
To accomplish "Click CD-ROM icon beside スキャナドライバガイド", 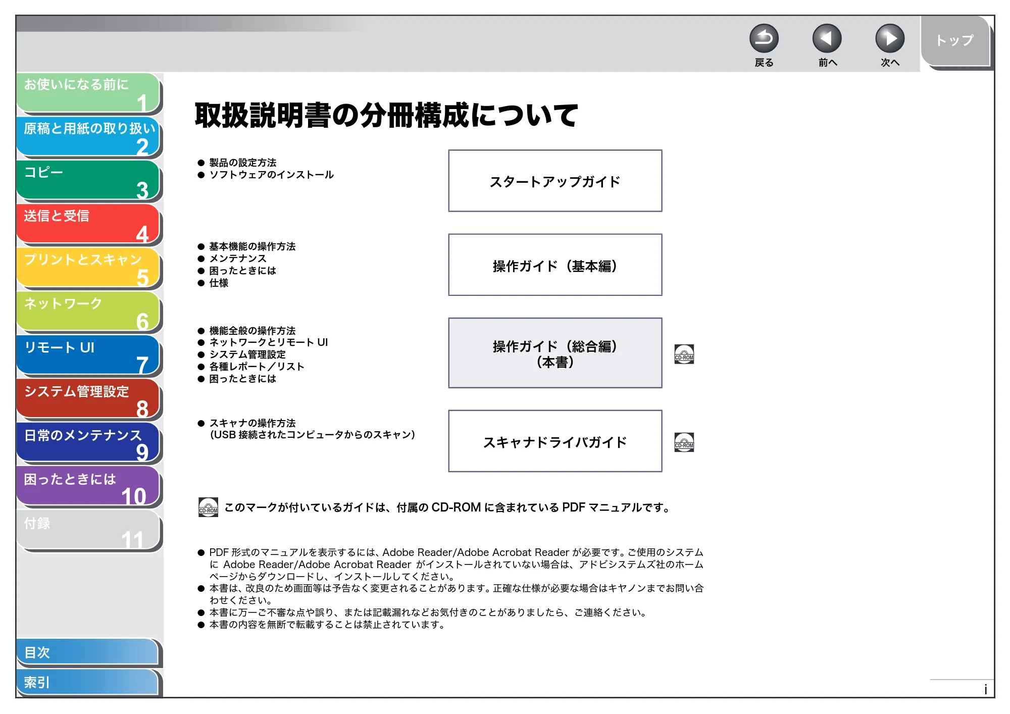I will (684, 442).
